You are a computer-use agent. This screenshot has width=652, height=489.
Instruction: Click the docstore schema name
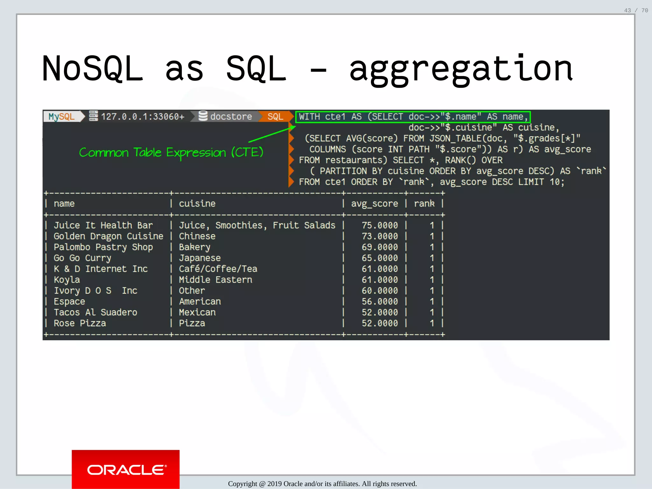click(231, 117)
